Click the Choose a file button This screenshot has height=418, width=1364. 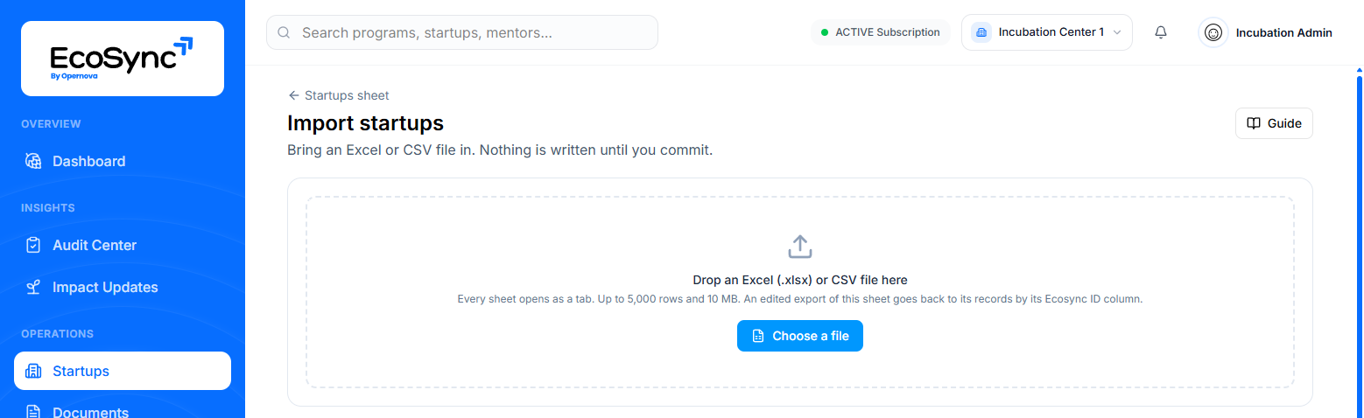tap(800, 336)
